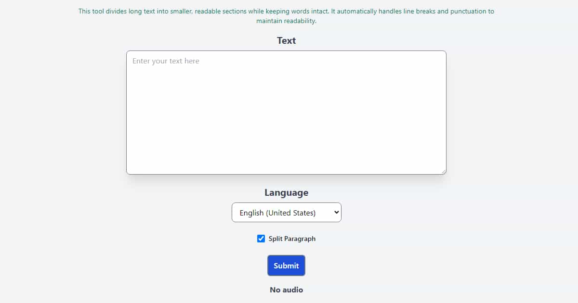Click the word "Submit" on the button
Screen dimensions: 578x303
point(286,265)
